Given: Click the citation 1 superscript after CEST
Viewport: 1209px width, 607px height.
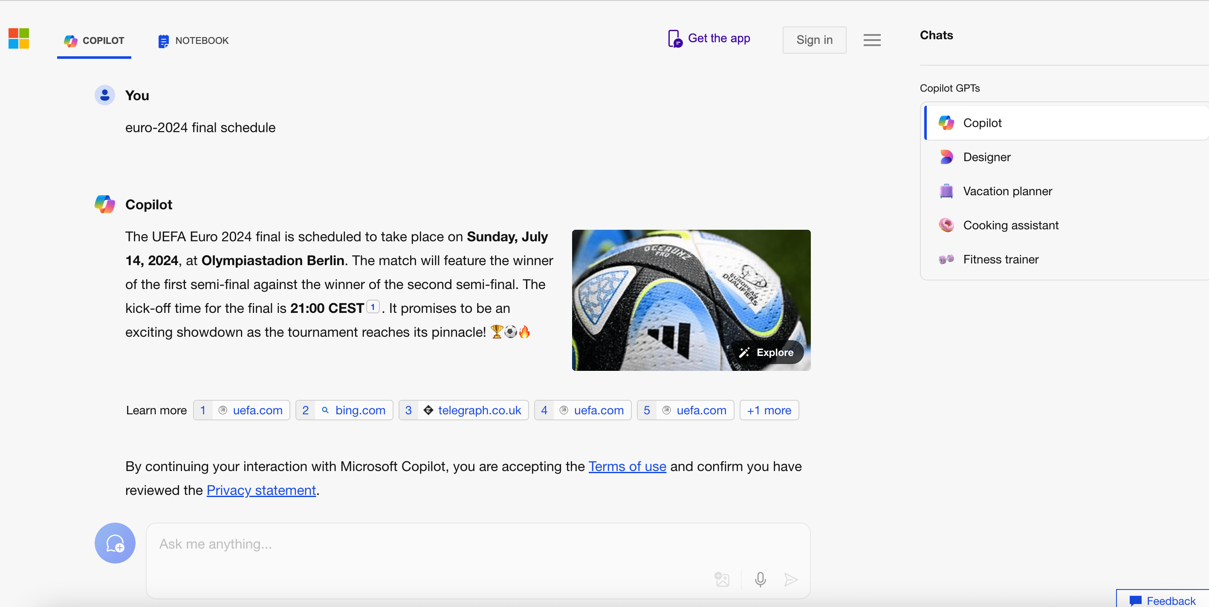Looking at the screenshot, I should 373,307.
